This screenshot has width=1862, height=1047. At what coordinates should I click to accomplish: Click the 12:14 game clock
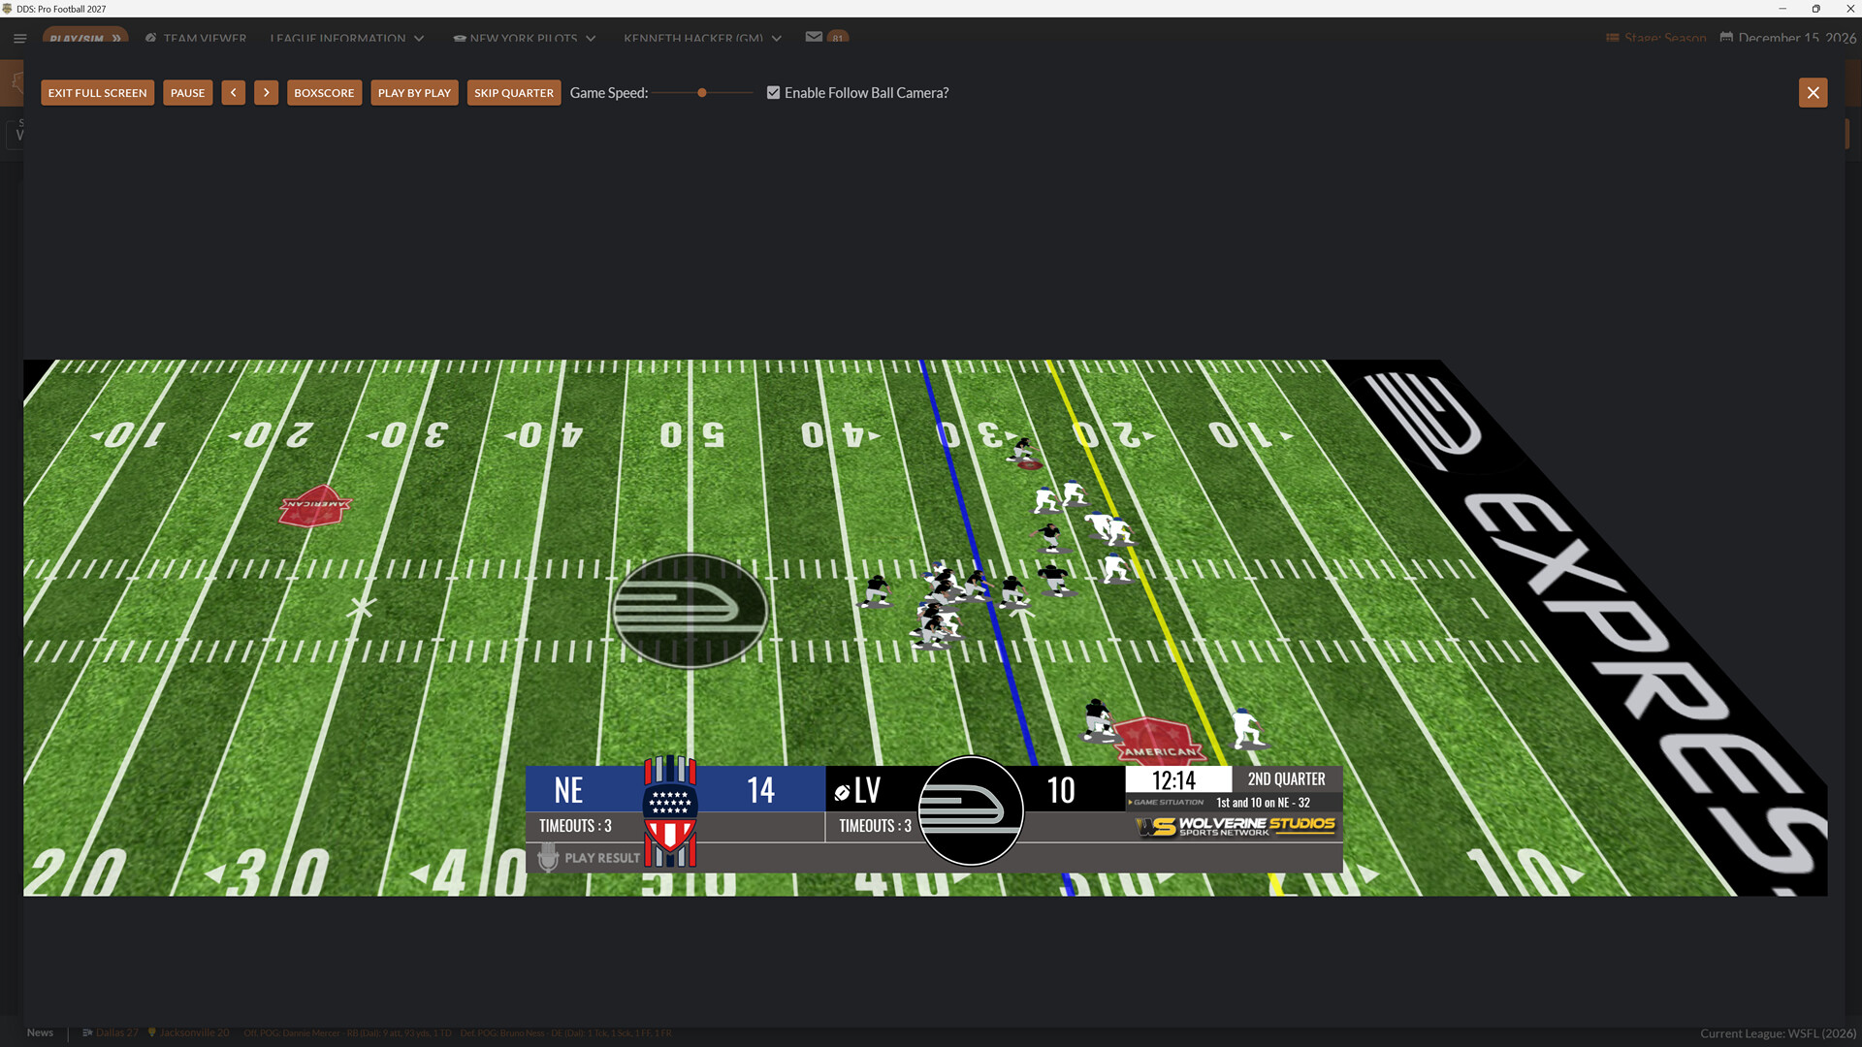pos(1173,780)
